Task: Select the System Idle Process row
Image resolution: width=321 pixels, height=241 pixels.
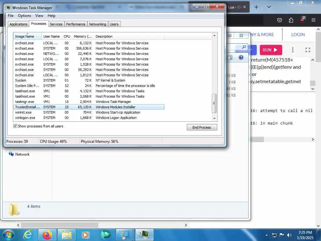Action: (x=89, y=86)
